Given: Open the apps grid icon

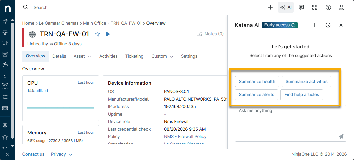Looking at the screenshot, I should pyautogui.click(x=315, y=7).
